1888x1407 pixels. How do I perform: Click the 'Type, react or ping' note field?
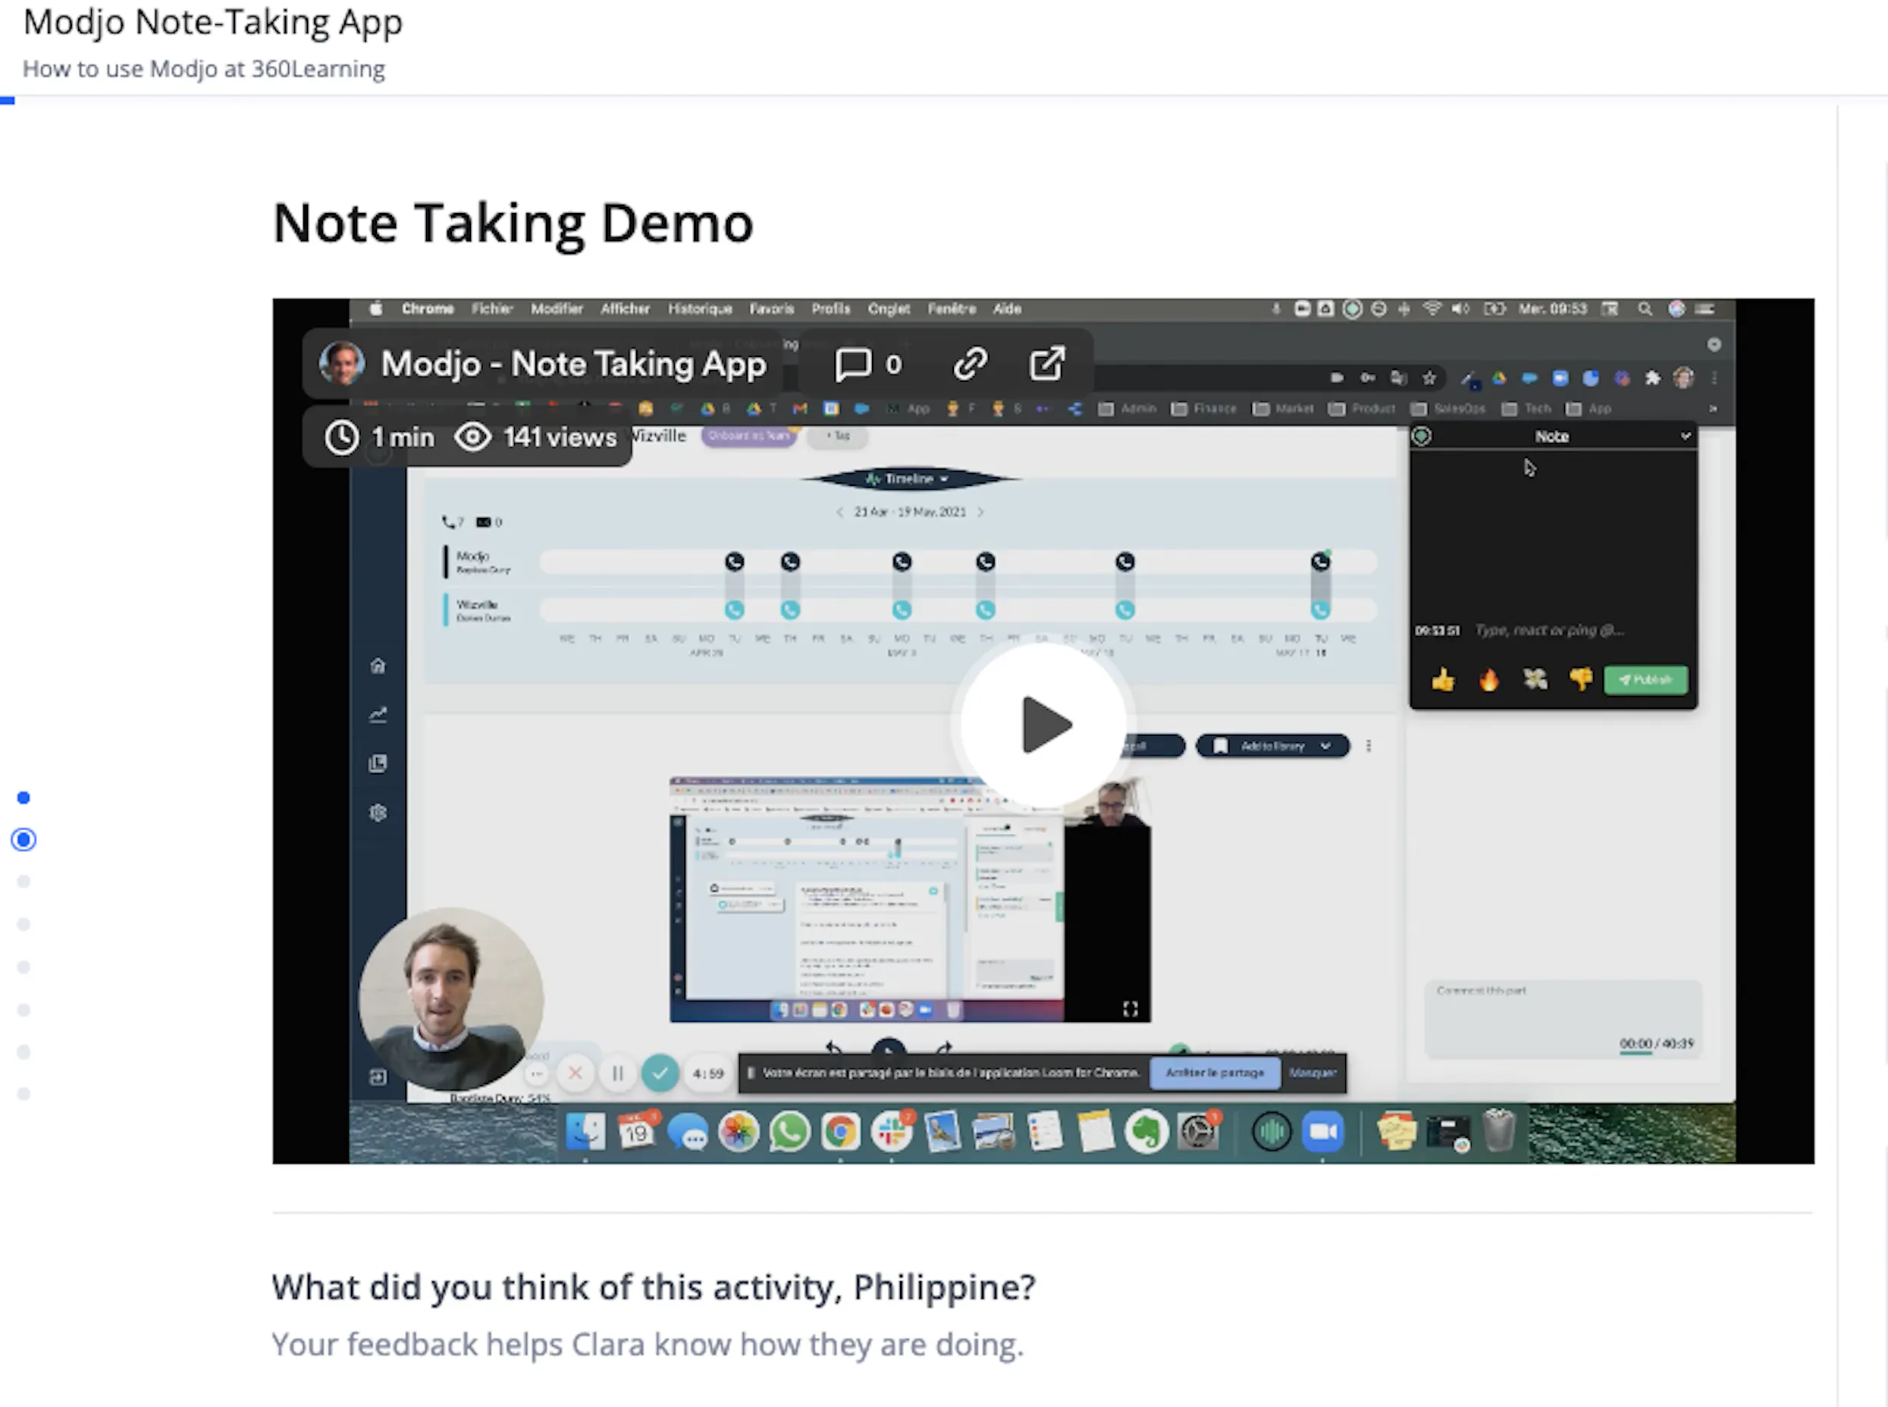click(1550, 630)
